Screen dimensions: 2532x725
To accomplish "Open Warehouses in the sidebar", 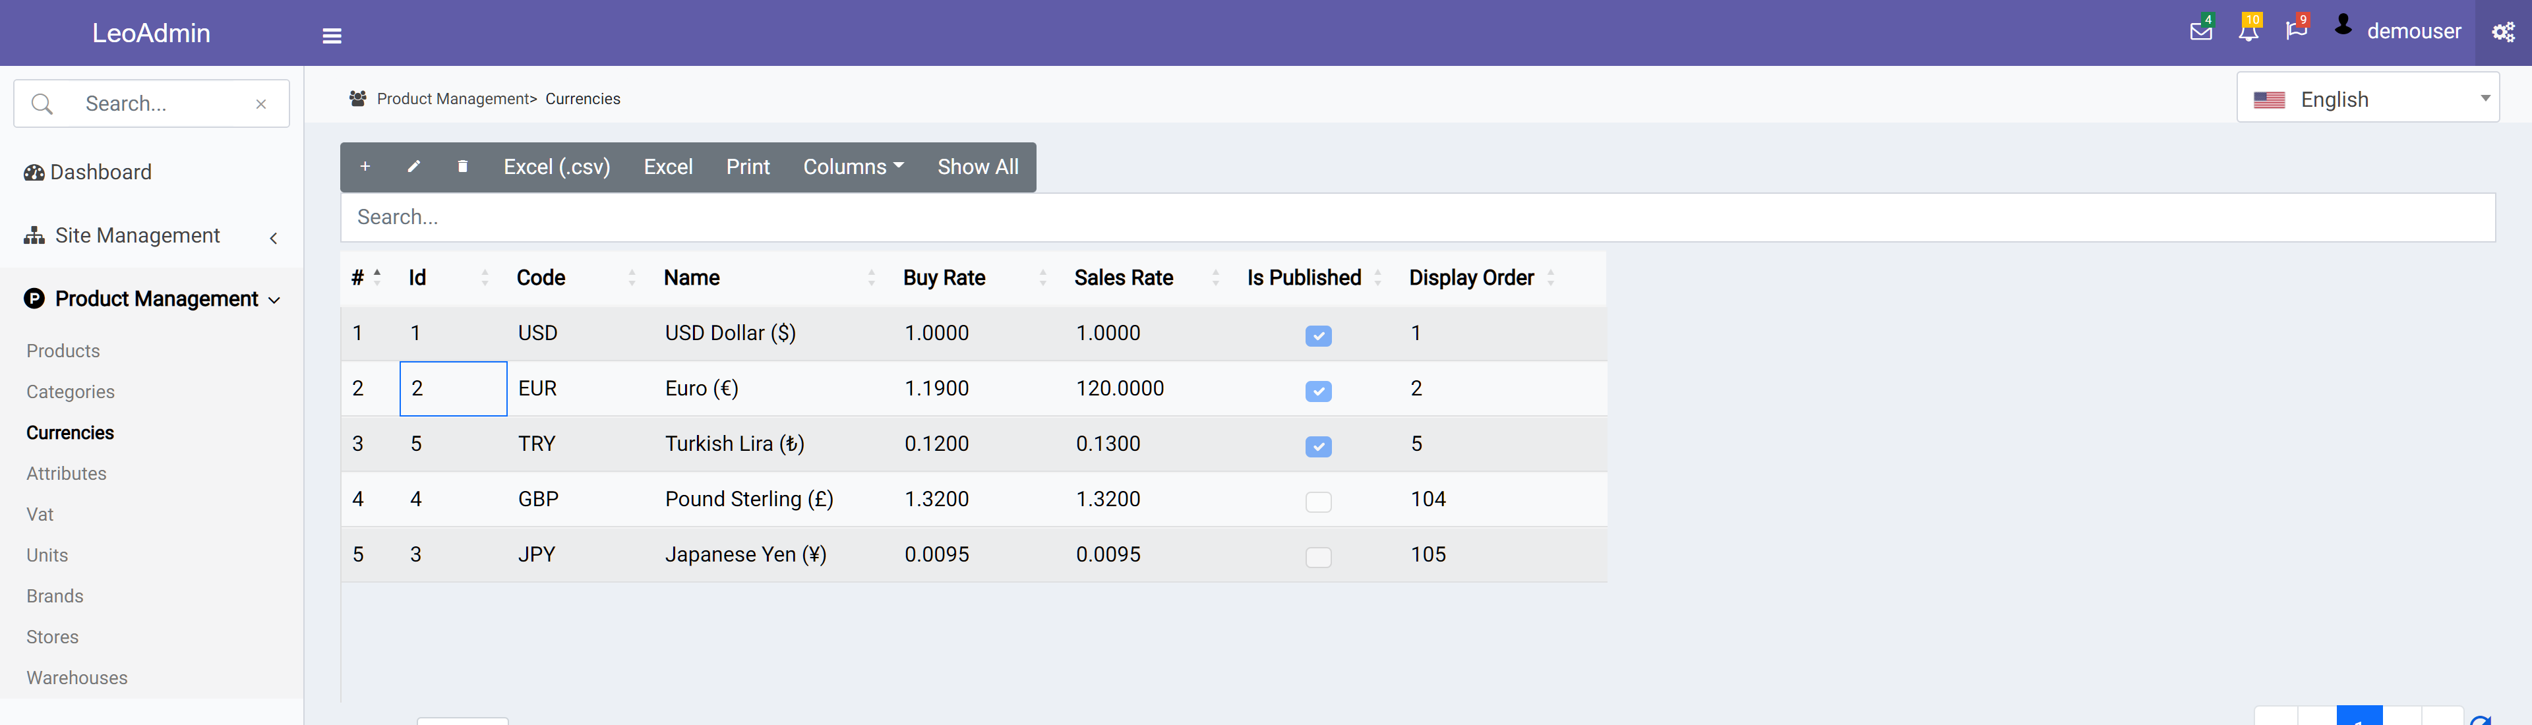I will click(76, 678).
